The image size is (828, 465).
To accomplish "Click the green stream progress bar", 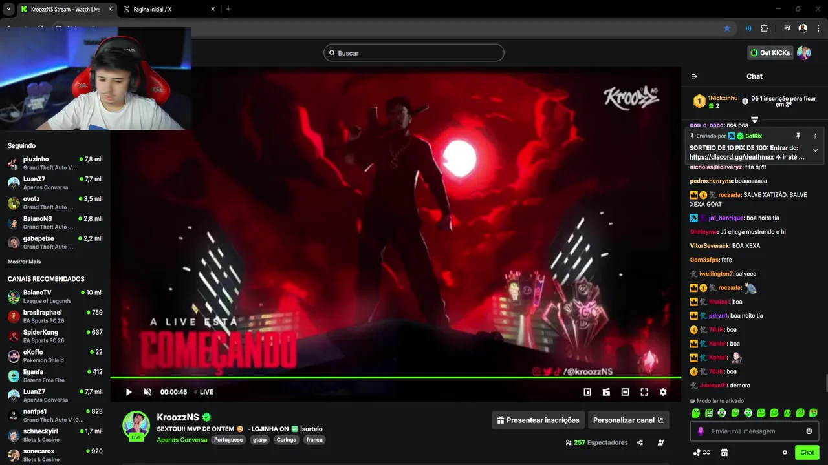I will tap(395, 377).
